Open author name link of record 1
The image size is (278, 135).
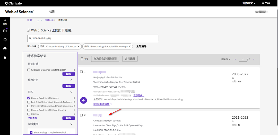click(x=99, y=72)
